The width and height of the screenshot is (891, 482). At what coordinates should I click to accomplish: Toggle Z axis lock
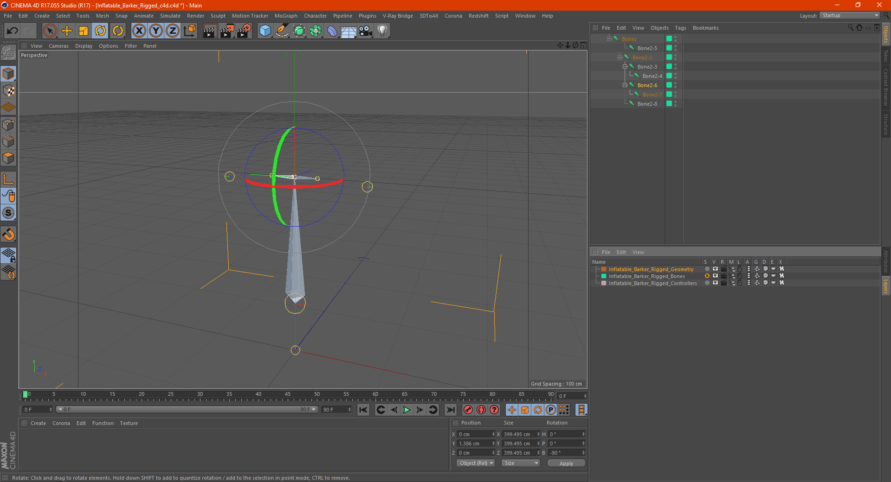coord(173,31)
